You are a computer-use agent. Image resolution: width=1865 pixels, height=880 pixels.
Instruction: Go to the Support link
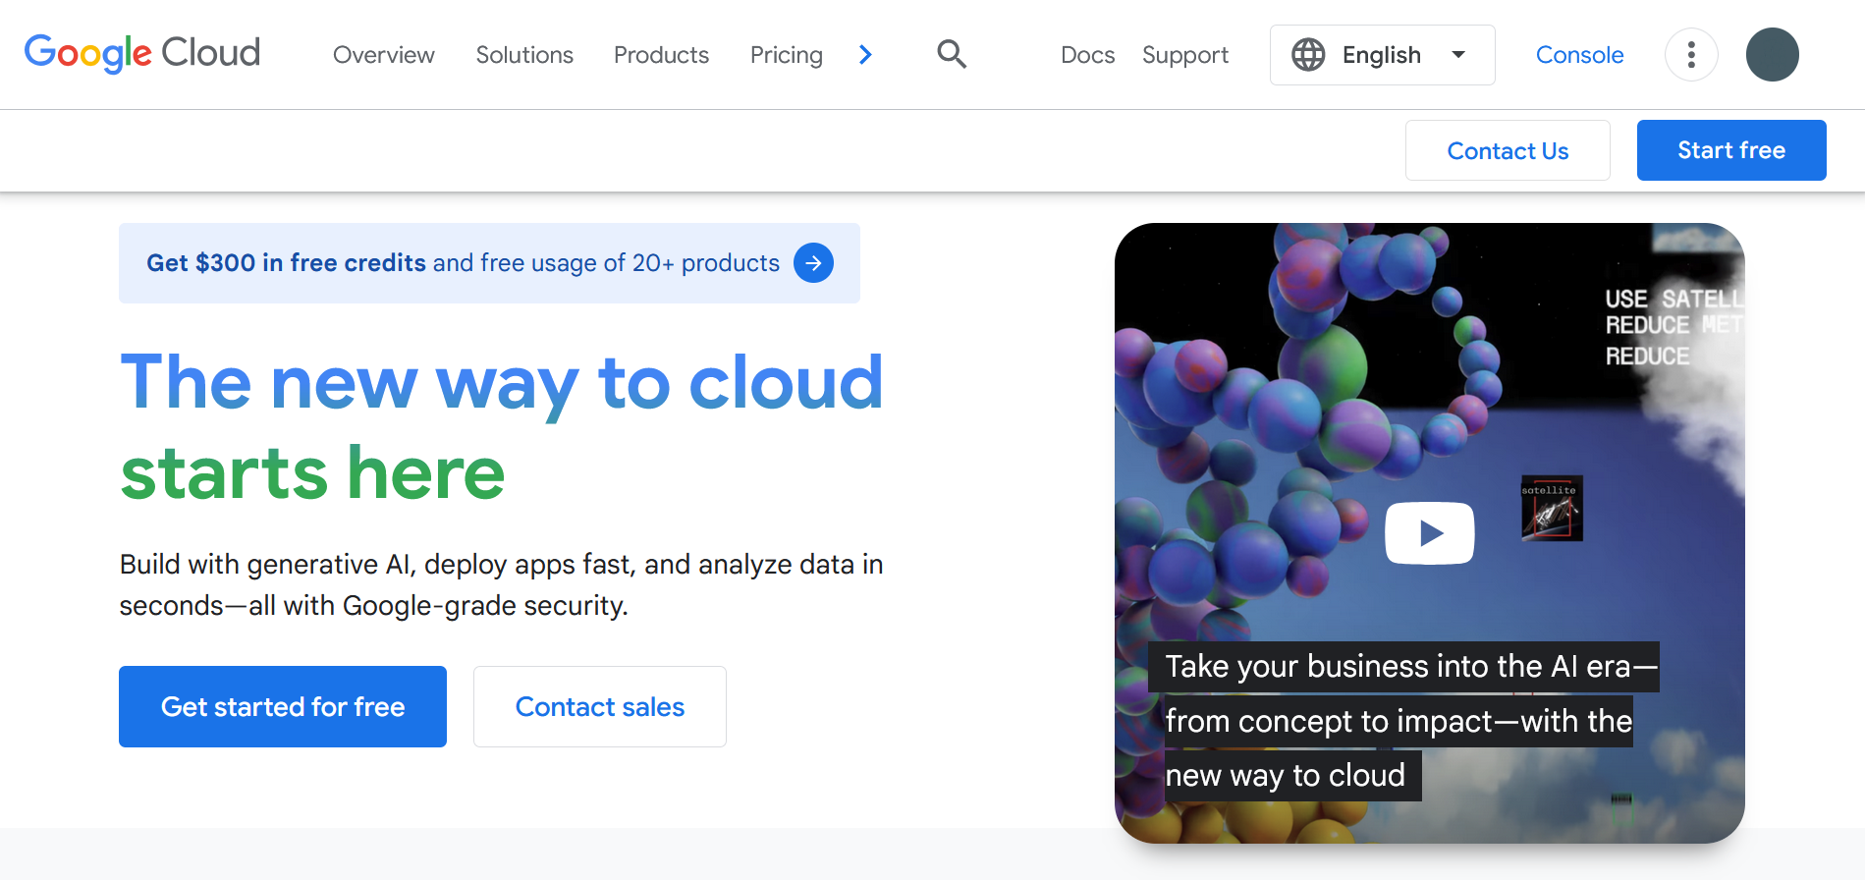tap(1185, 55)
